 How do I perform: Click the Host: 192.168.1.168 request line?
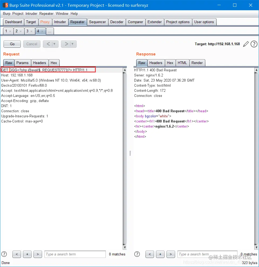click(x=17, y=75)
